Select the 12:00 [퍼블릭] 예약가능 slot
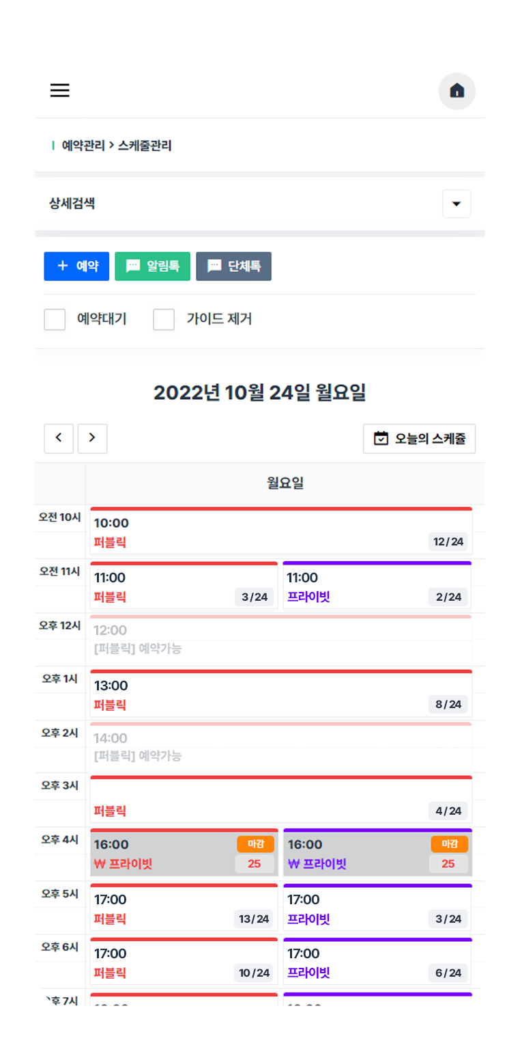Screen dimensions: 520x1043 [x=280, y=639]
